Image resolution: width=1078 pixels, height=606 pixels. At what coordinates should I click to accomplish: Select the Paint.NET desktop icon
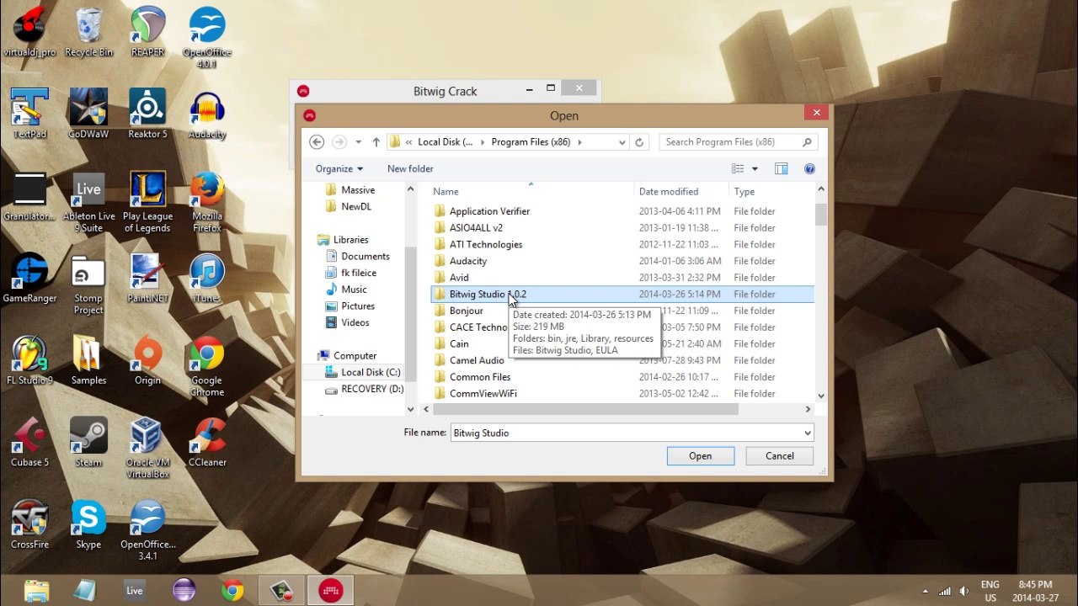147,279
